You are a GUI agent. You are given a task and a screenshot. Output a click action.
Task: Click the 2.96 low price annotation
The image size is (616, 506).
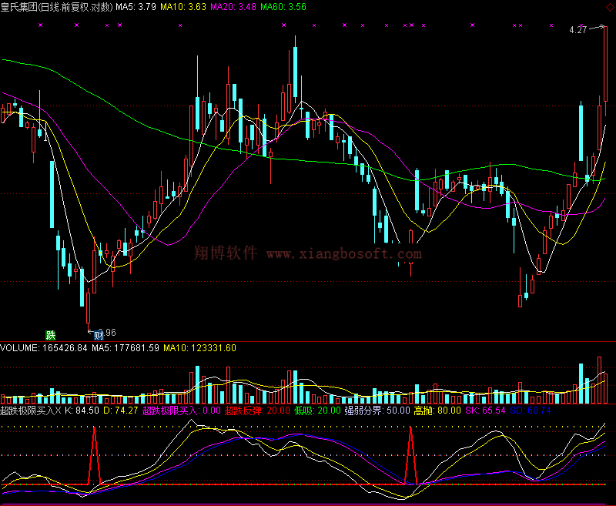[x=108, y=333]
